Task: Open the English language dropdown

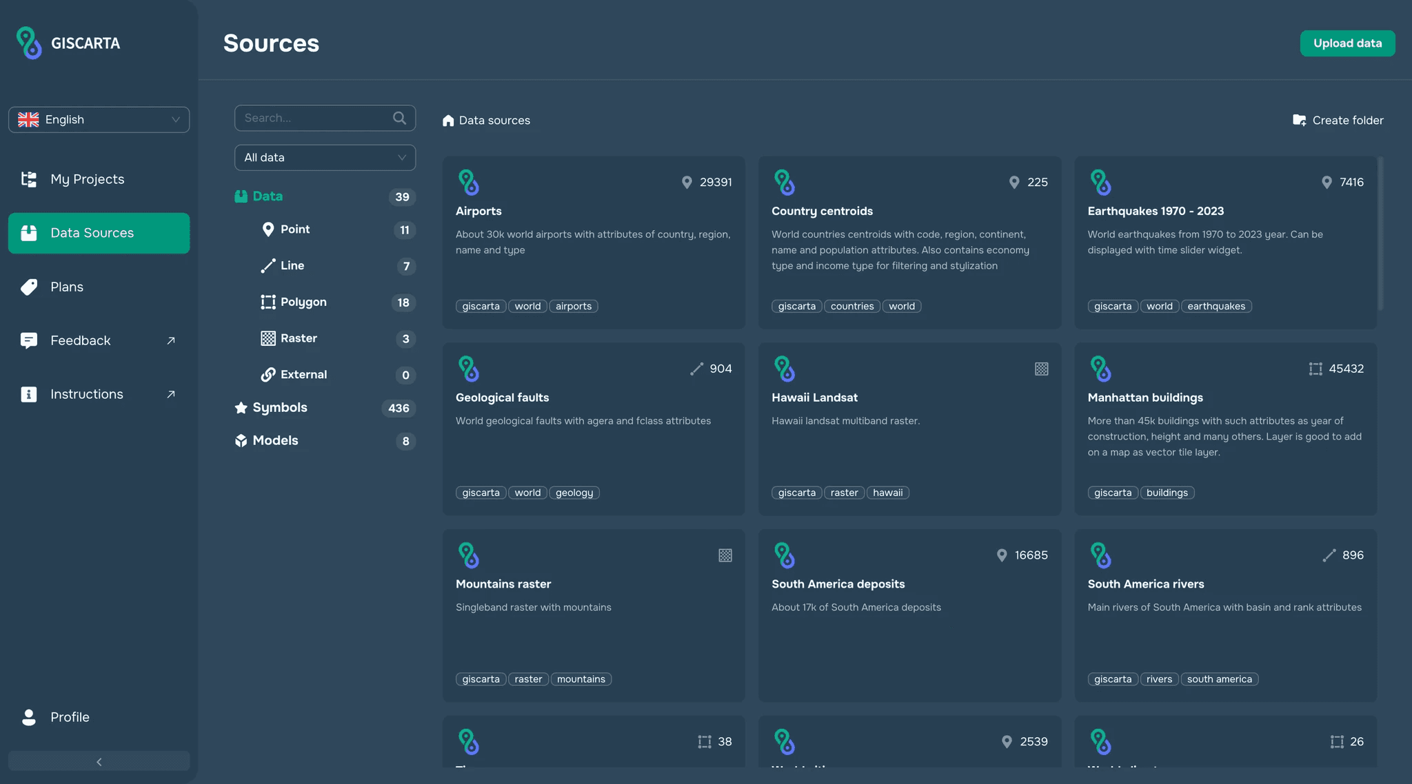Action: 99,120
